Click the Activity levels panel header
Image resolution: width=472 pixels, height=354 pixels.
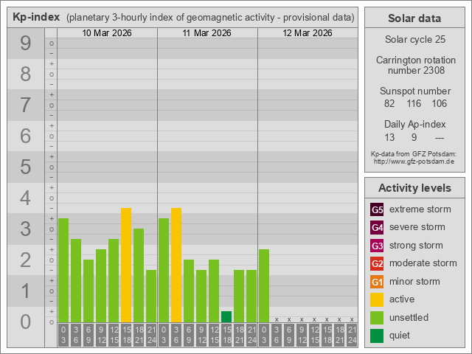pos(414,187)
